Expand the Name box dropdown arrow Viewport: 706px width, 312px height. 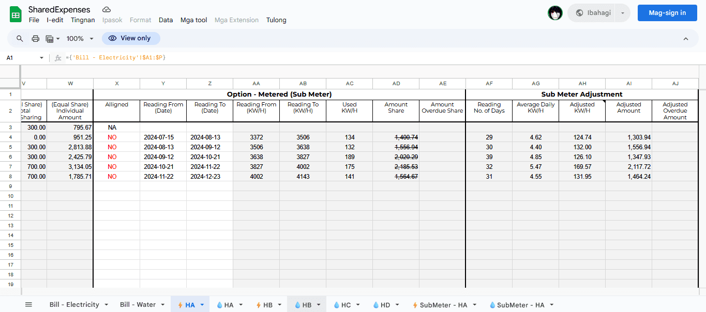[x=42, y=58]
